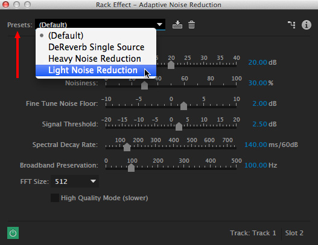Click the Fine Tune Noise Floor slider thumb

pos(183,106)
